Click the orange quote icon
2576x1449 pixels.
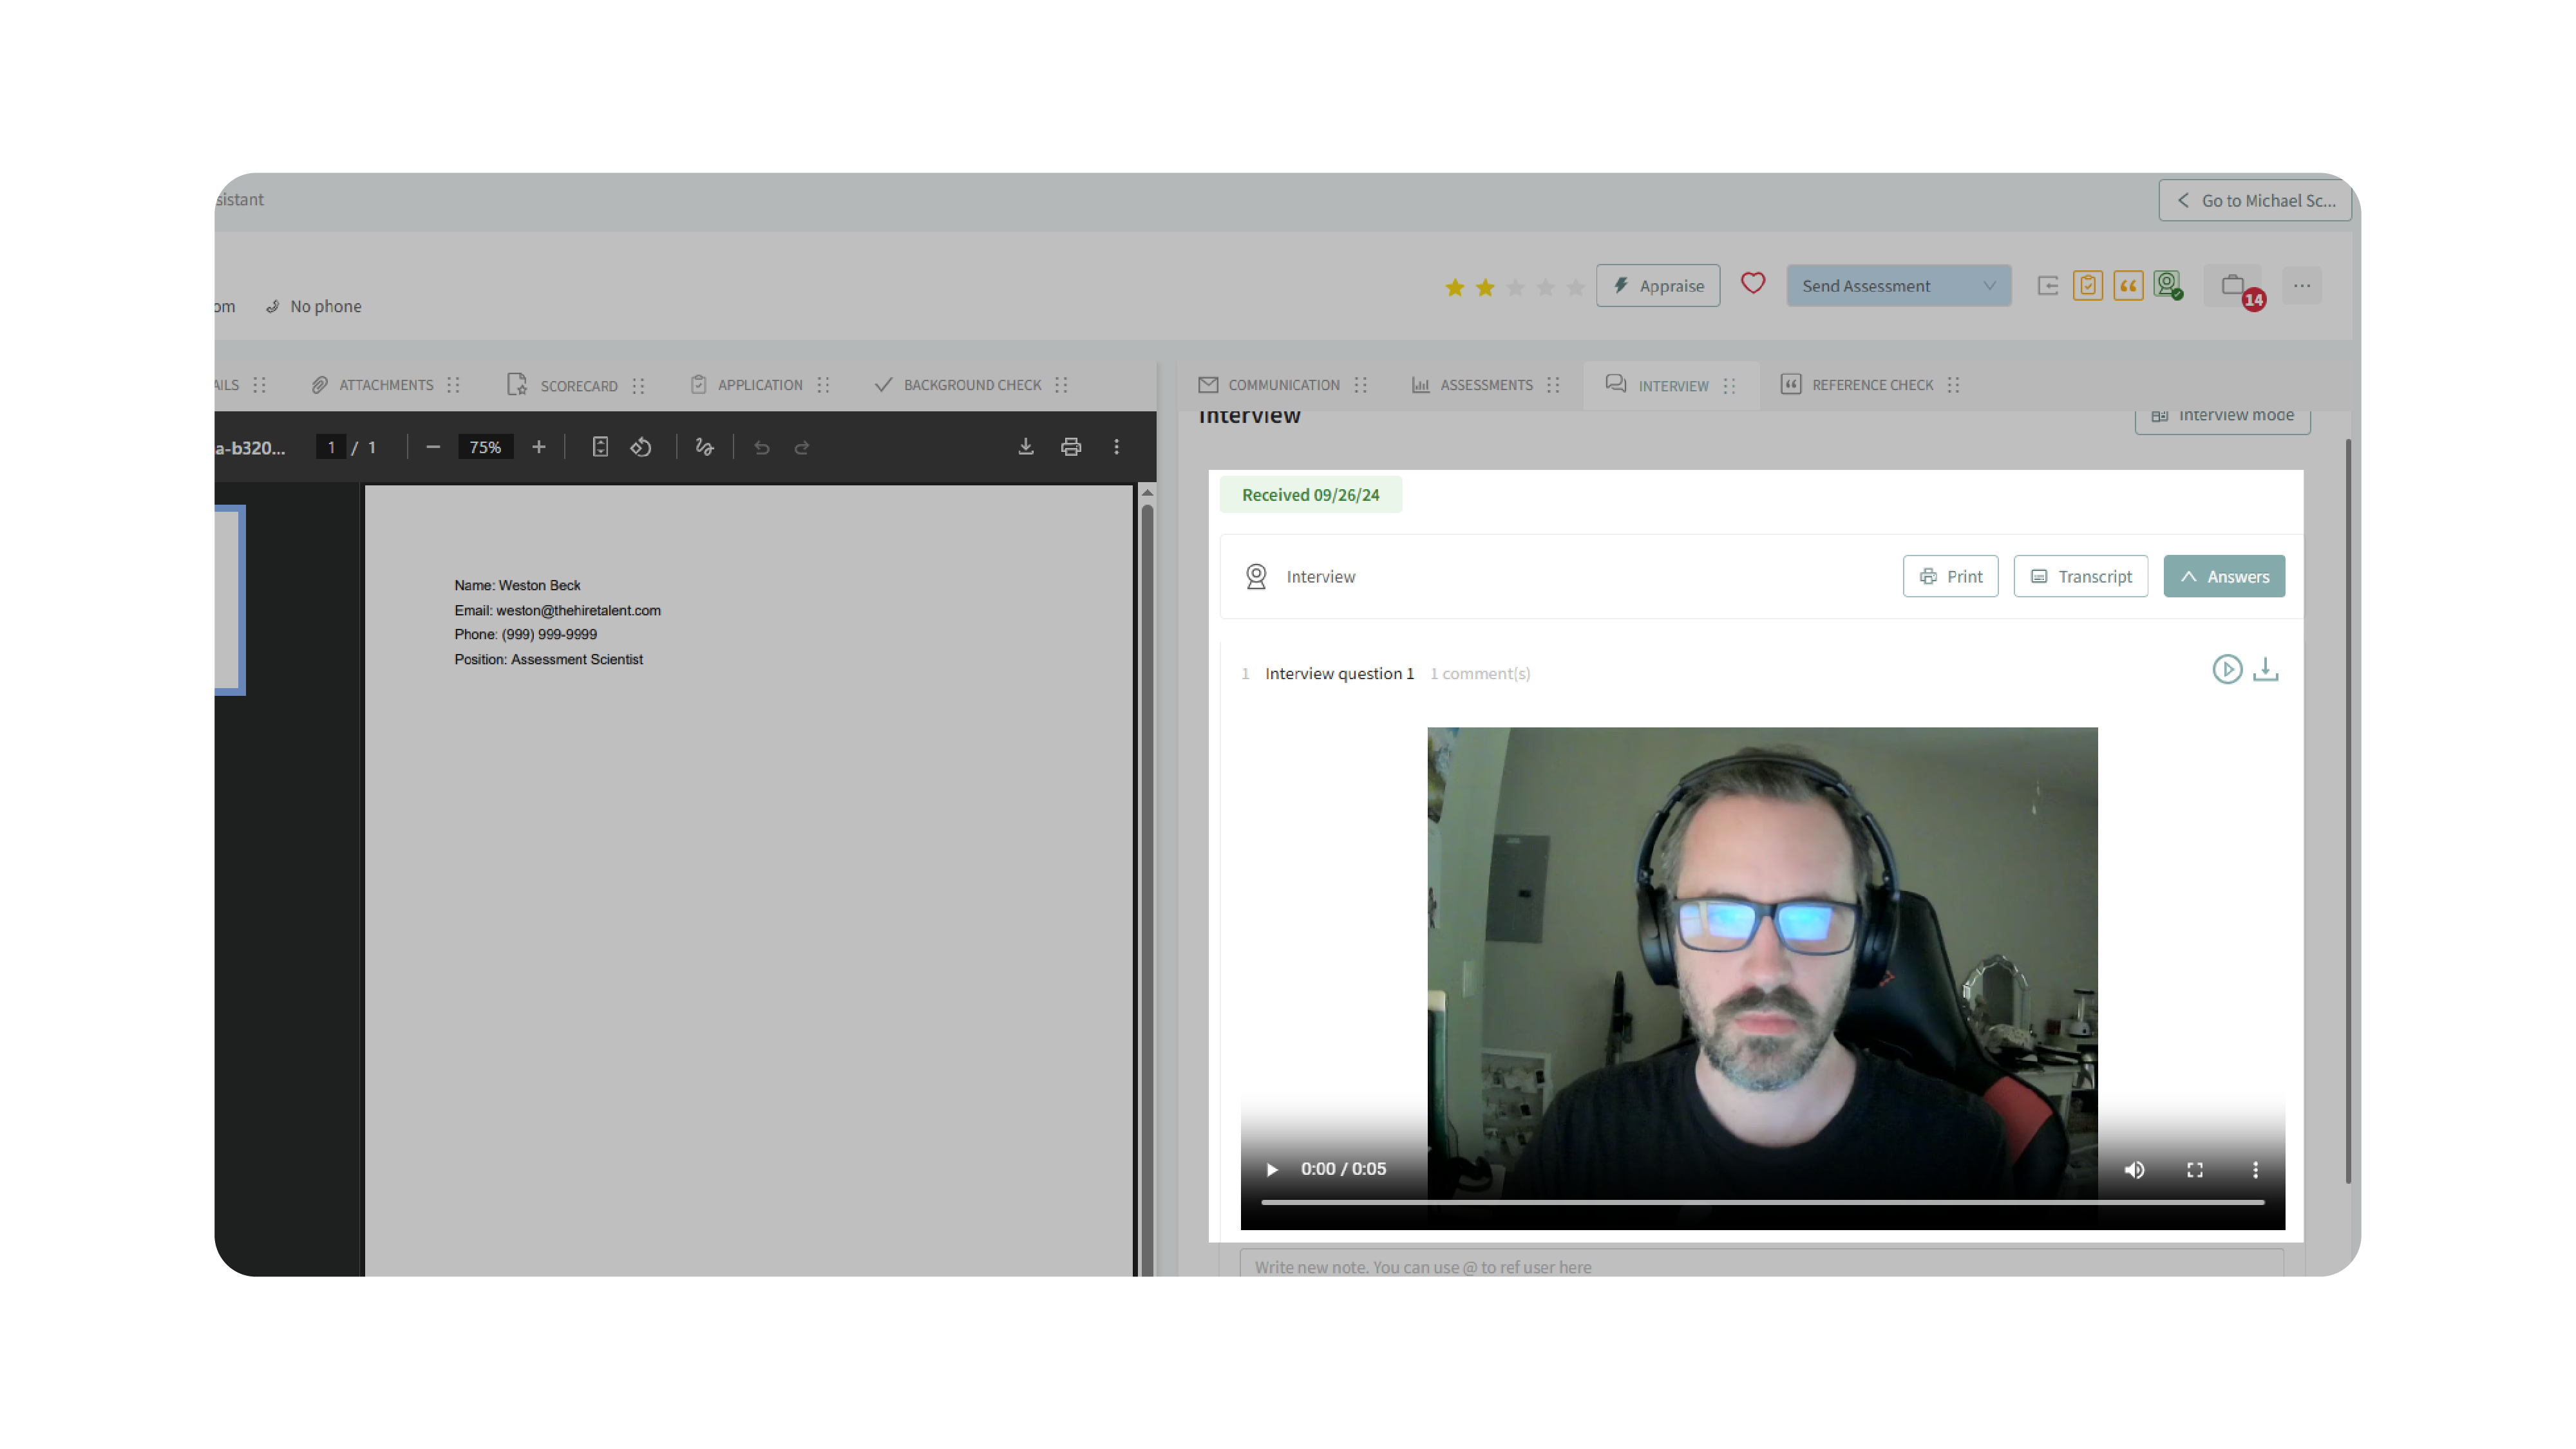[2128, 286]
